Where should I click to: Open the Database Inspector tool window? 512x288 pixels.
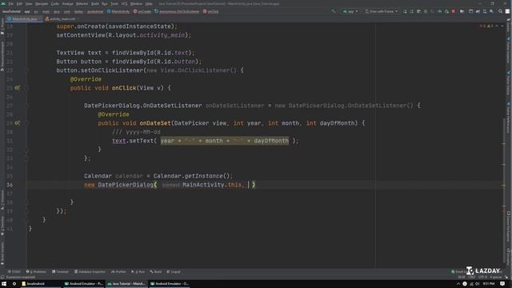(90, 272)
